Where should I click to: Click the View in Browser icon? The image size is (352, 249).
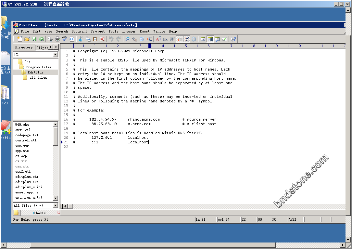(x=72, y=39)
